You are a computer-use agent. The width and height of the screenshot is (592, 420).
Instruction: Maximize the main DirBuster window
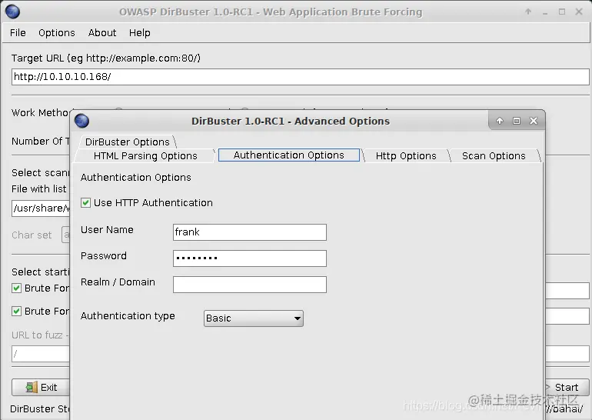coord(562,12)
